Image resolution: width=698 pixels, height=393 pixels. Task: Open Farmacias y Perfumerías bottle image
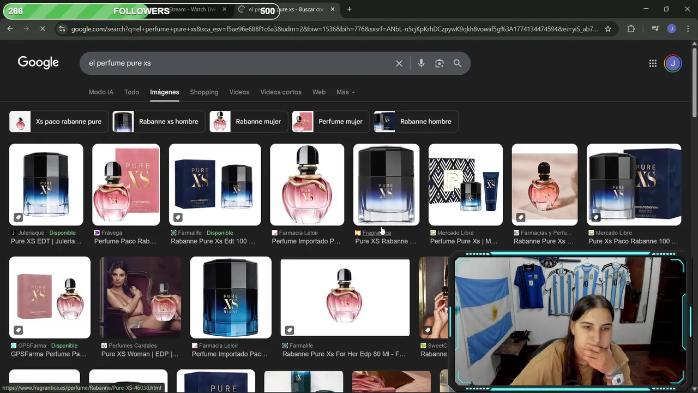(545, 184)
